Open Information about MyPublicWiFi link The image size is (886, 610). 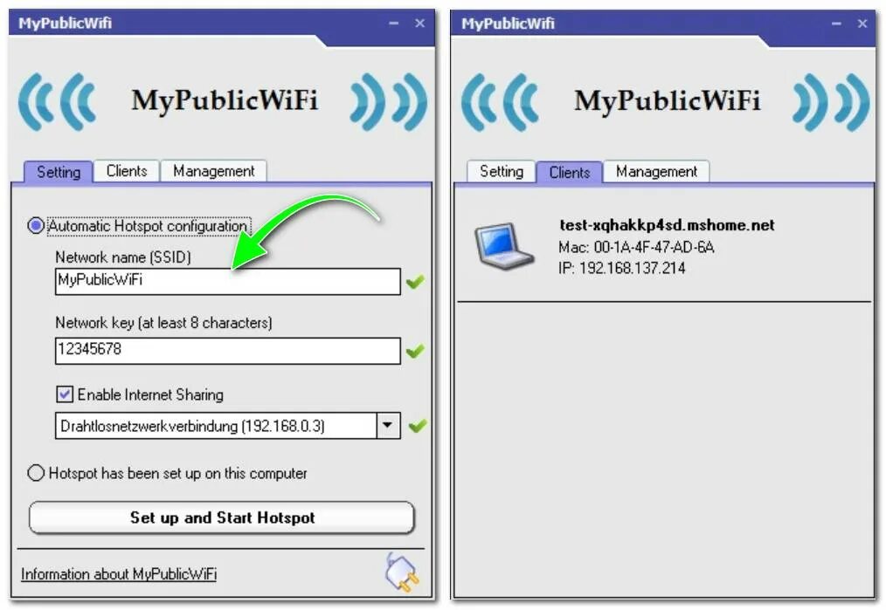click(119, 574)
